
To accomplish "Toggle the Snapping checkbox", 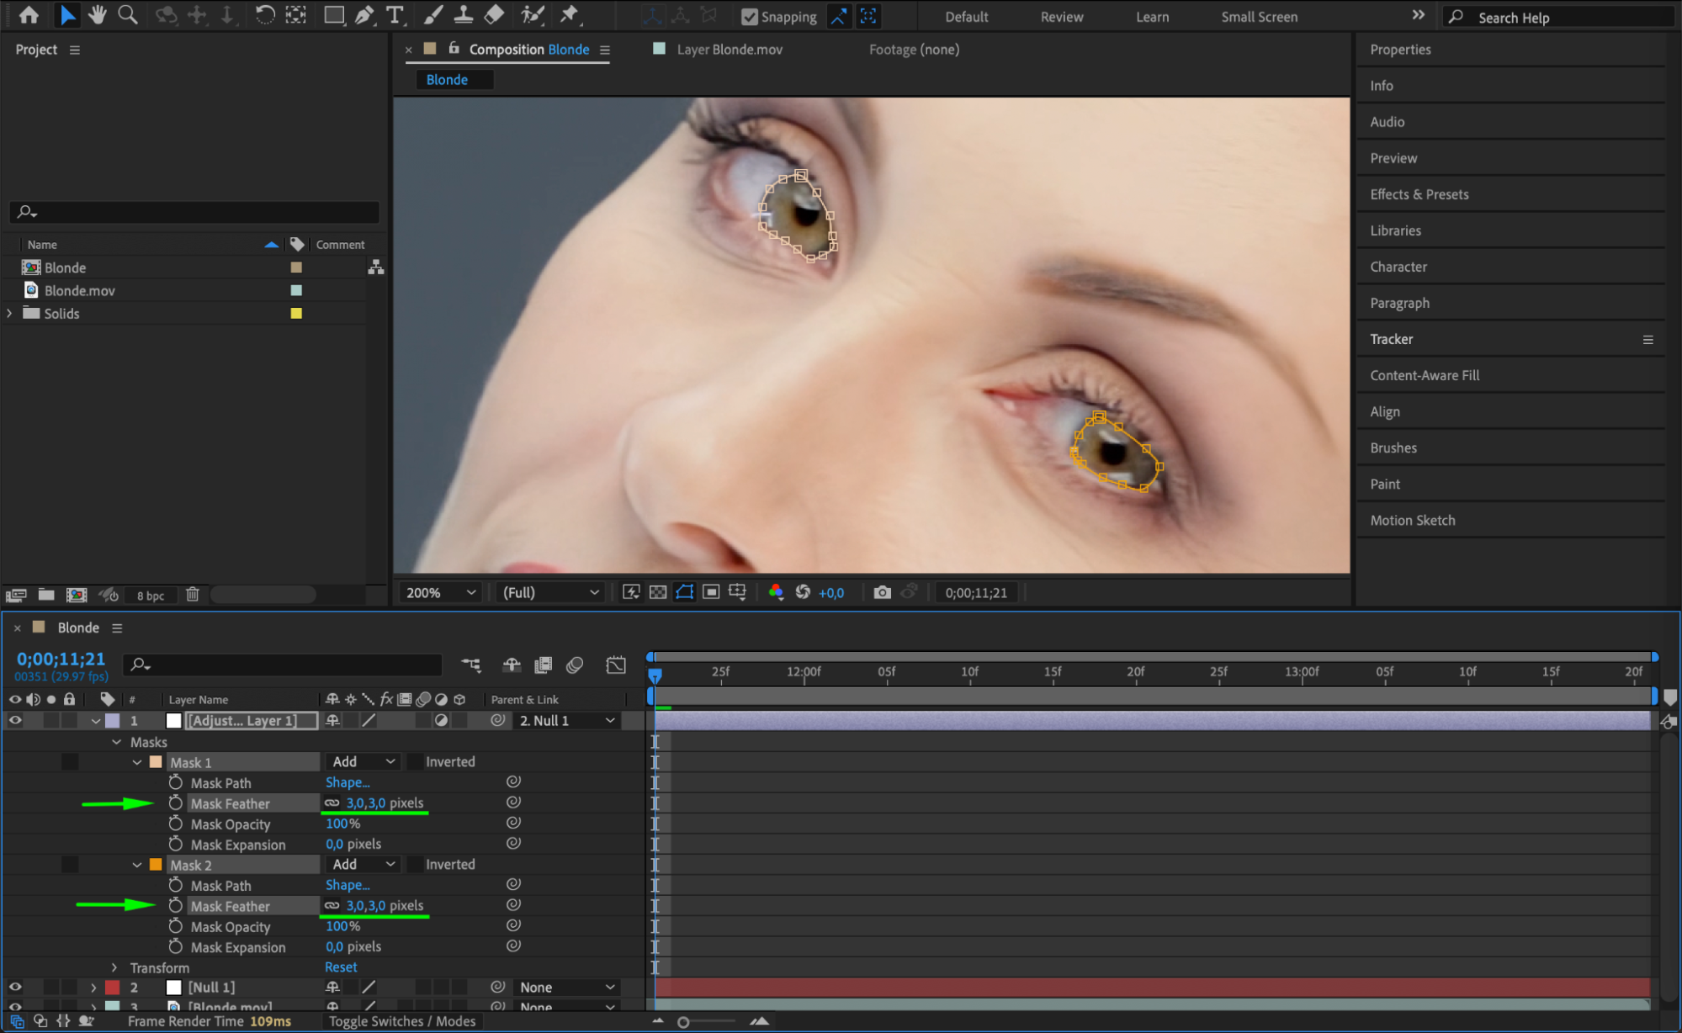I will [749, 17].
